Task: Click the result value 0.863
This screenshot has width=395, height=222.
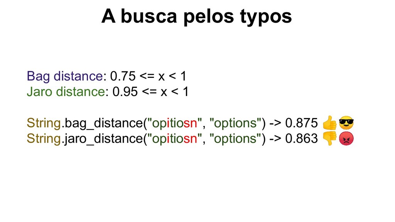Action: [302, 139]
